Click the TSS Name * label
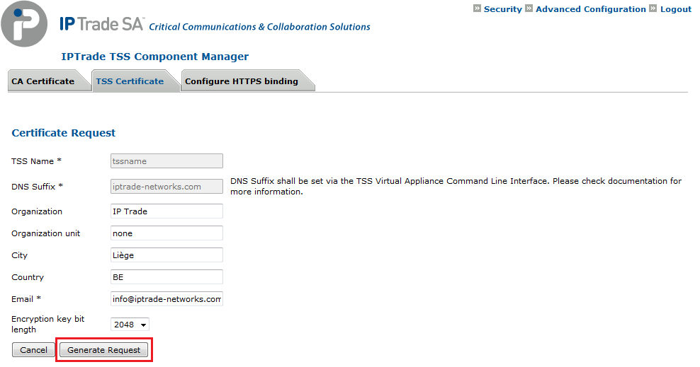Image resolution: width=700 pixels, height=367 pixels. tap(37, 161)
